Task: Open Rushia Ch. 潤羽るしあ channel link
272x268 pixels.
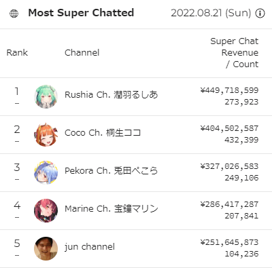Action: pyautogui.click(x=112, y=95)
